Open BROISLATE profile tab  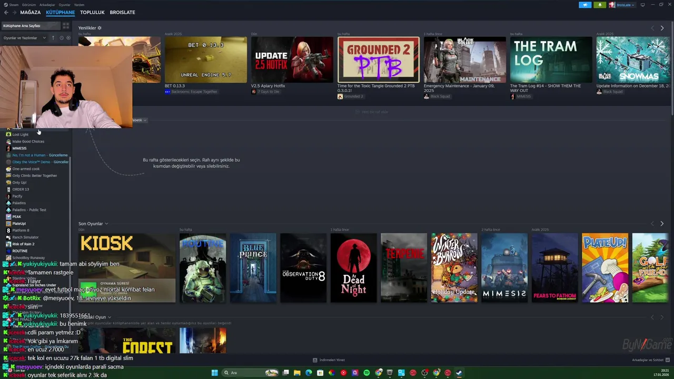click(122, 12)
